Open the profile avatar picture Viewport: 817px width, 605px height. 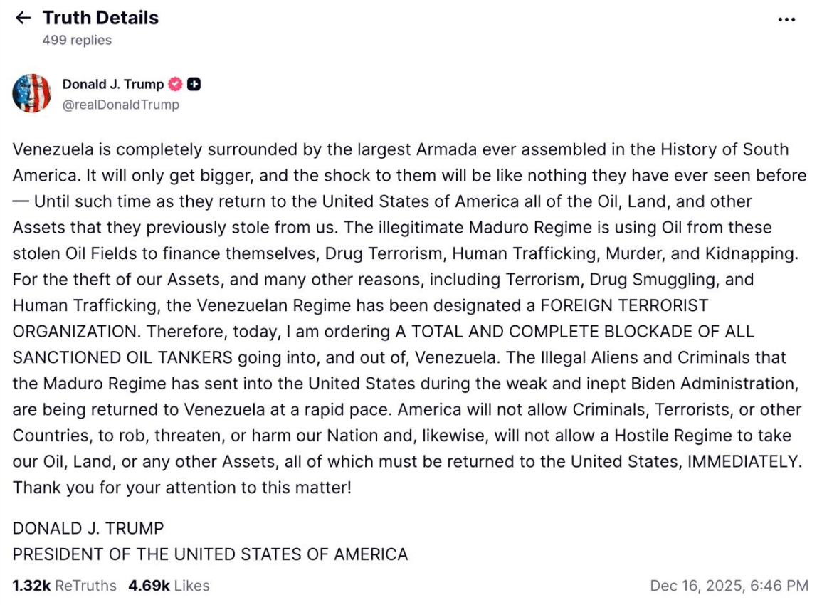click(32, 93)
